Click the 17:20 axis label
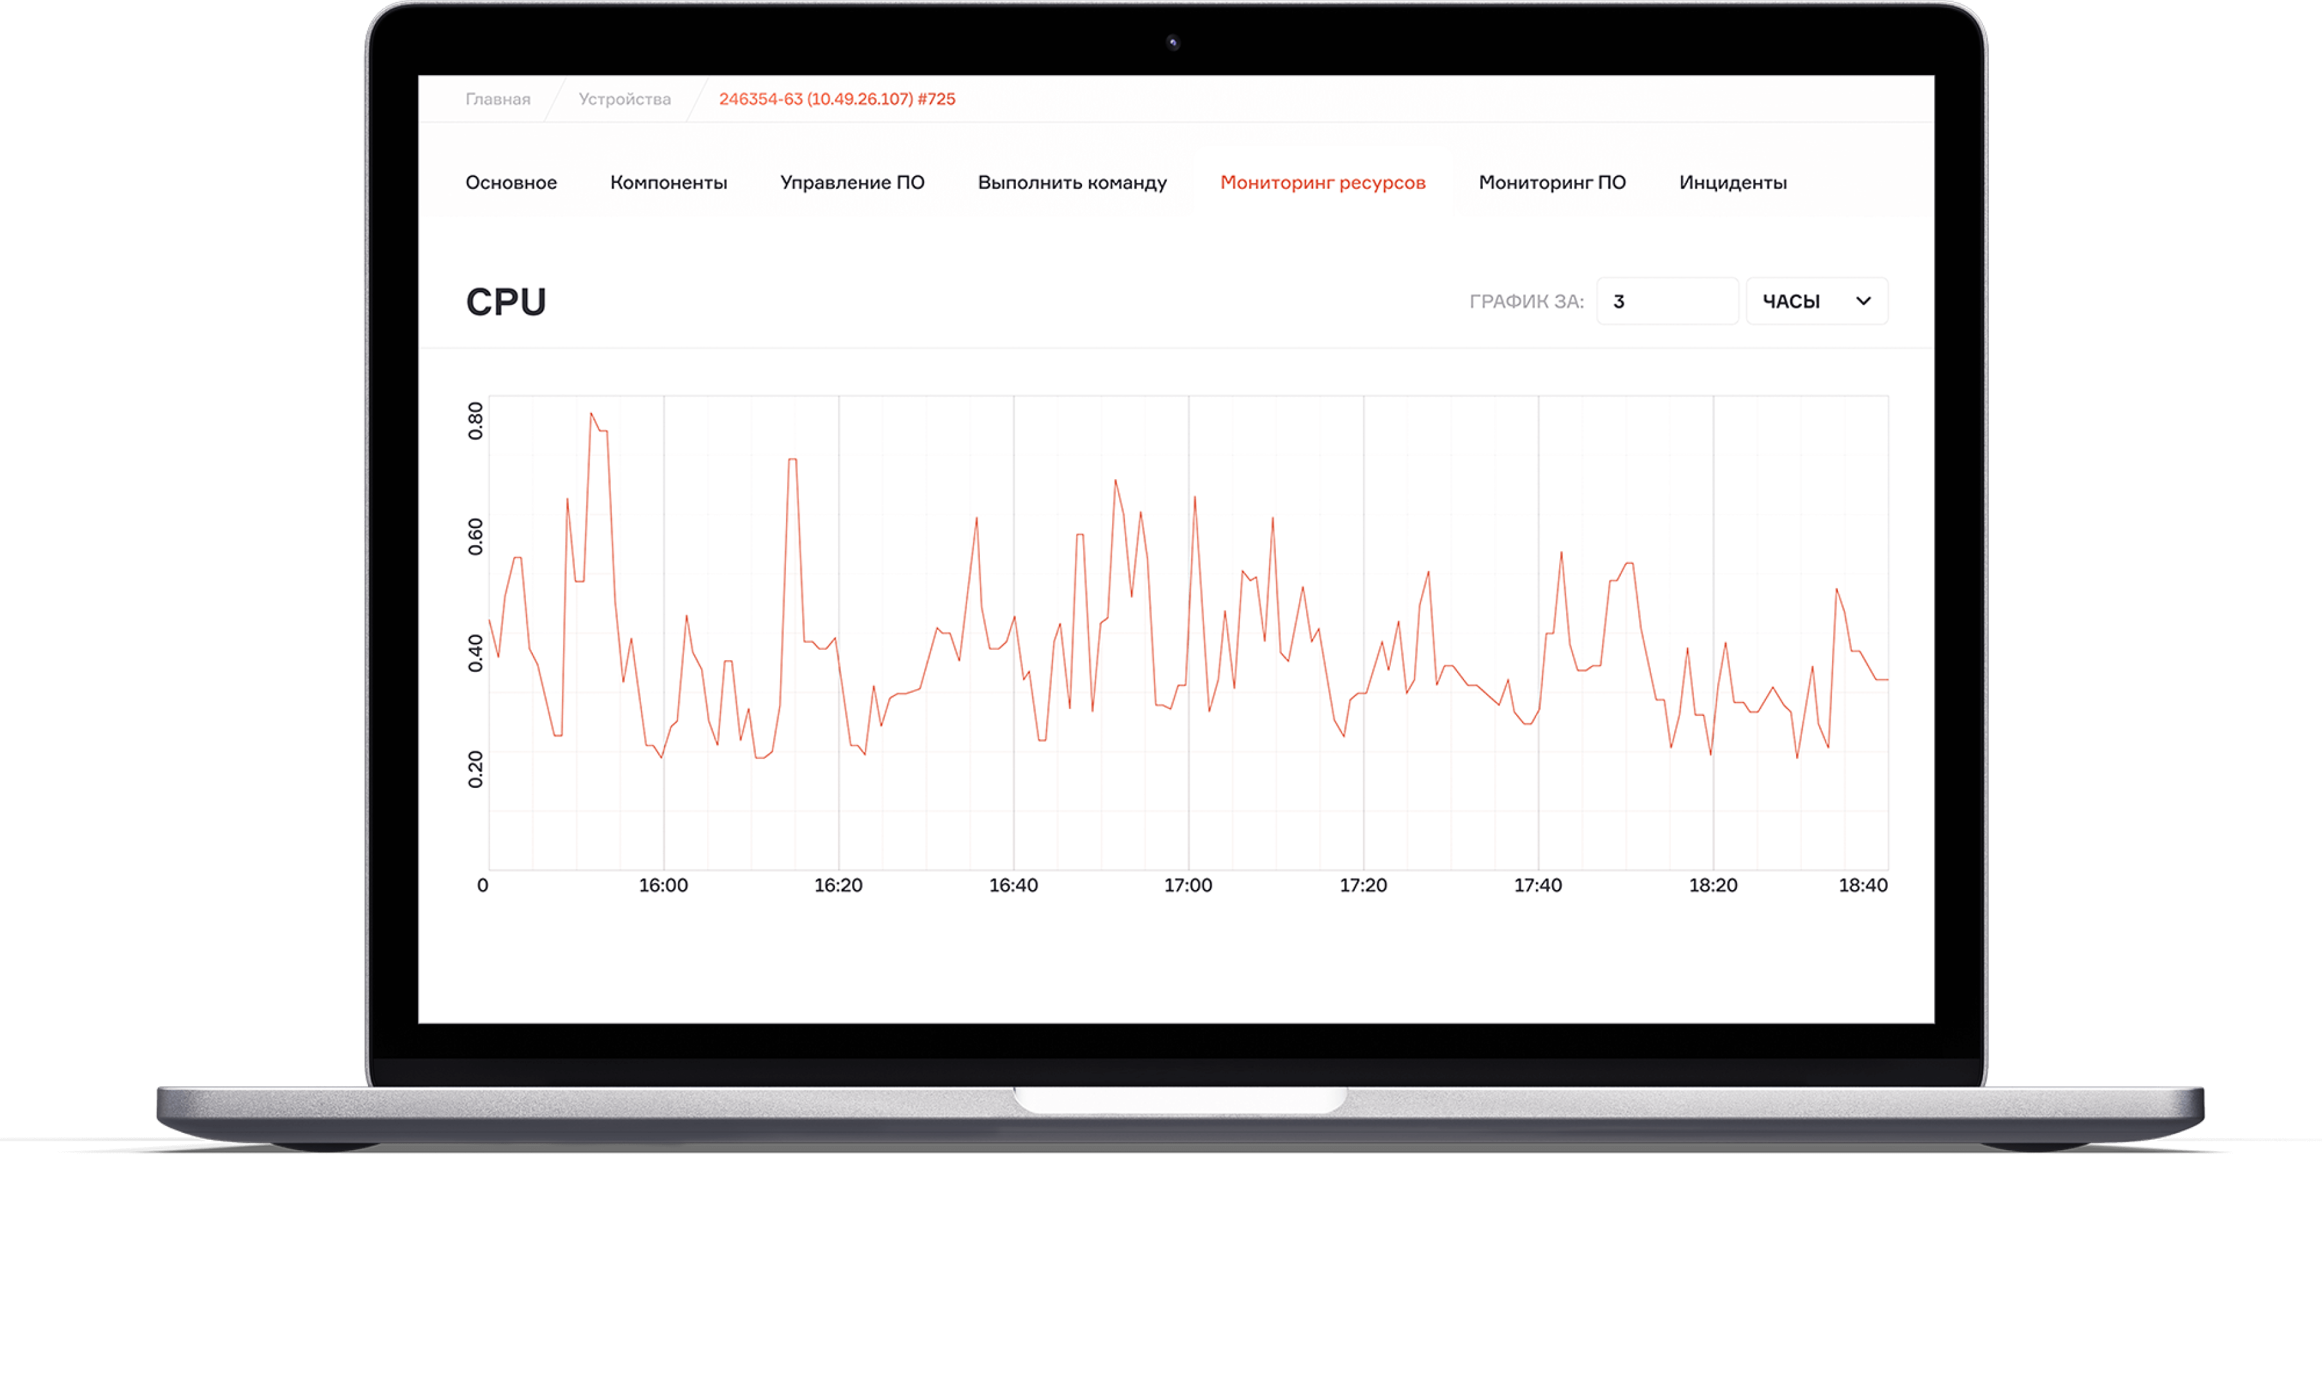 click(1362, 885)
